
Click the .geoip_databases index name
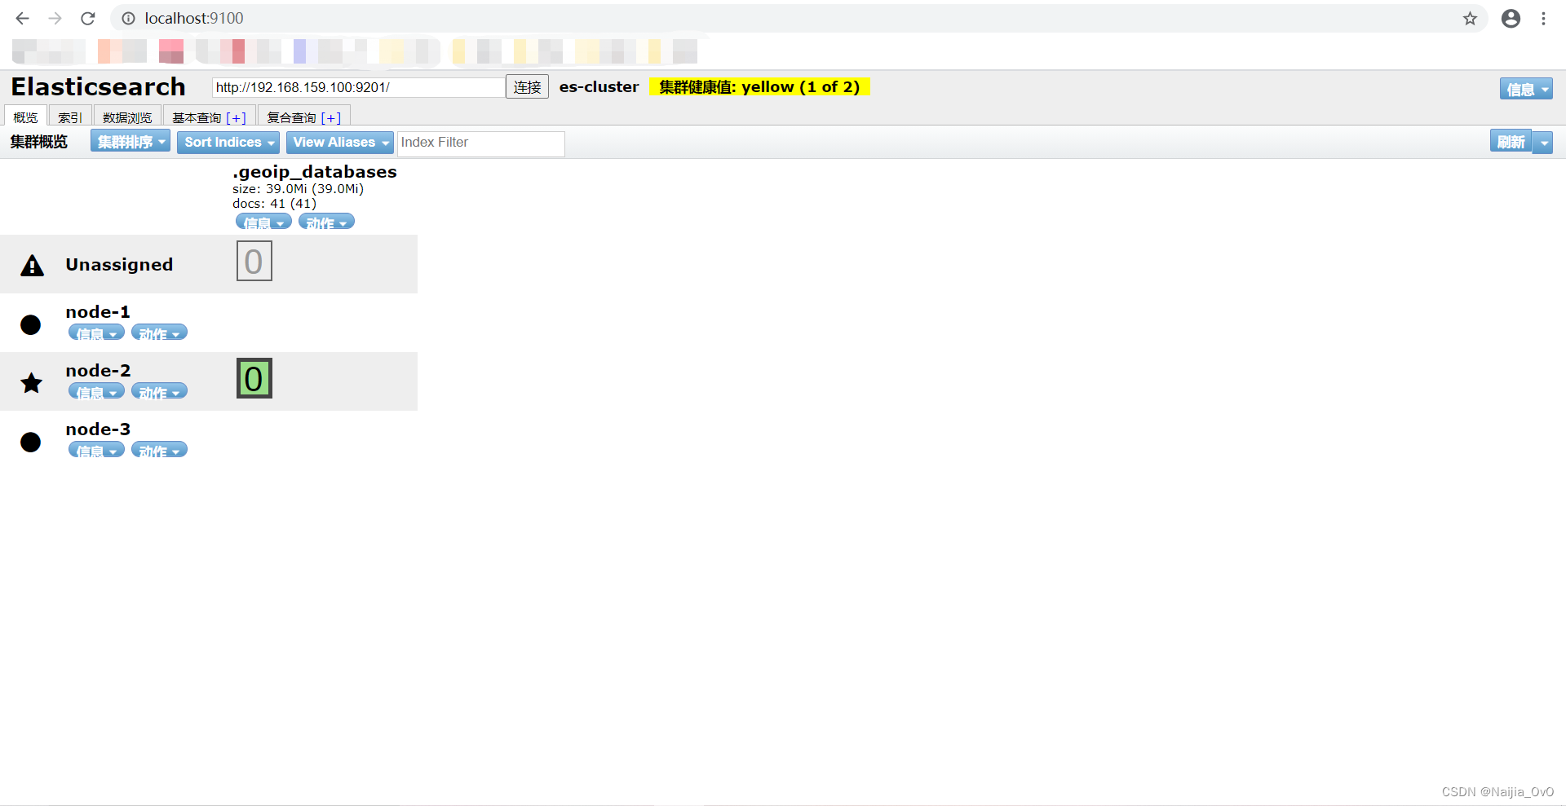(x=315, y=172)
